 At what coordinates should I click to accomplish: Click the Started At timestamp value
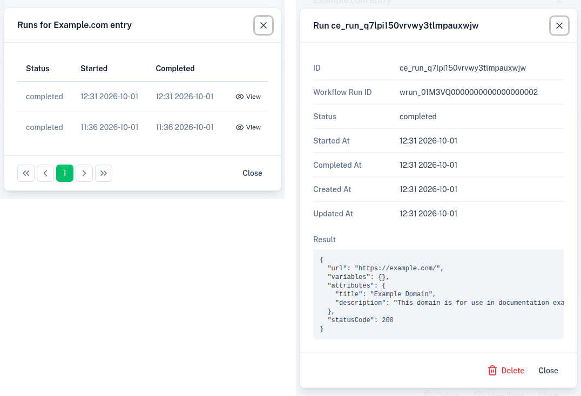428,141
